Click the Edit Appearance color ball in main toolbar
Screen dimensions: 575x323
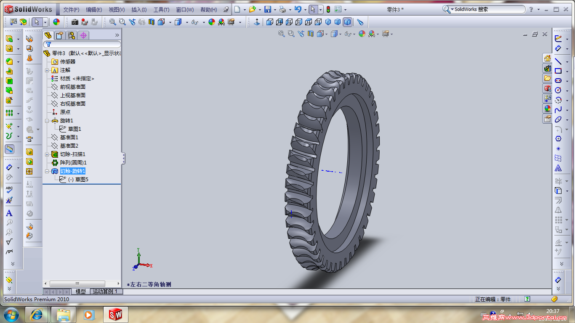point(212,22)
